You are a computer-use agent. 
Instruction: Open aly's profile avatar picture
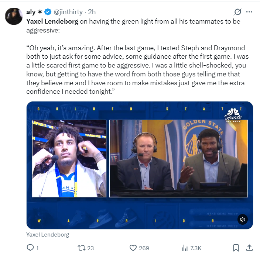pyautogui.click(x=14, y=16)
